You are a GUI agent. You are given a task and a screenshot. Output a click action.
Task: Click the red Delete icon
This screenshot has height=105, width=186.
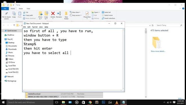click(x=53, y=13)
